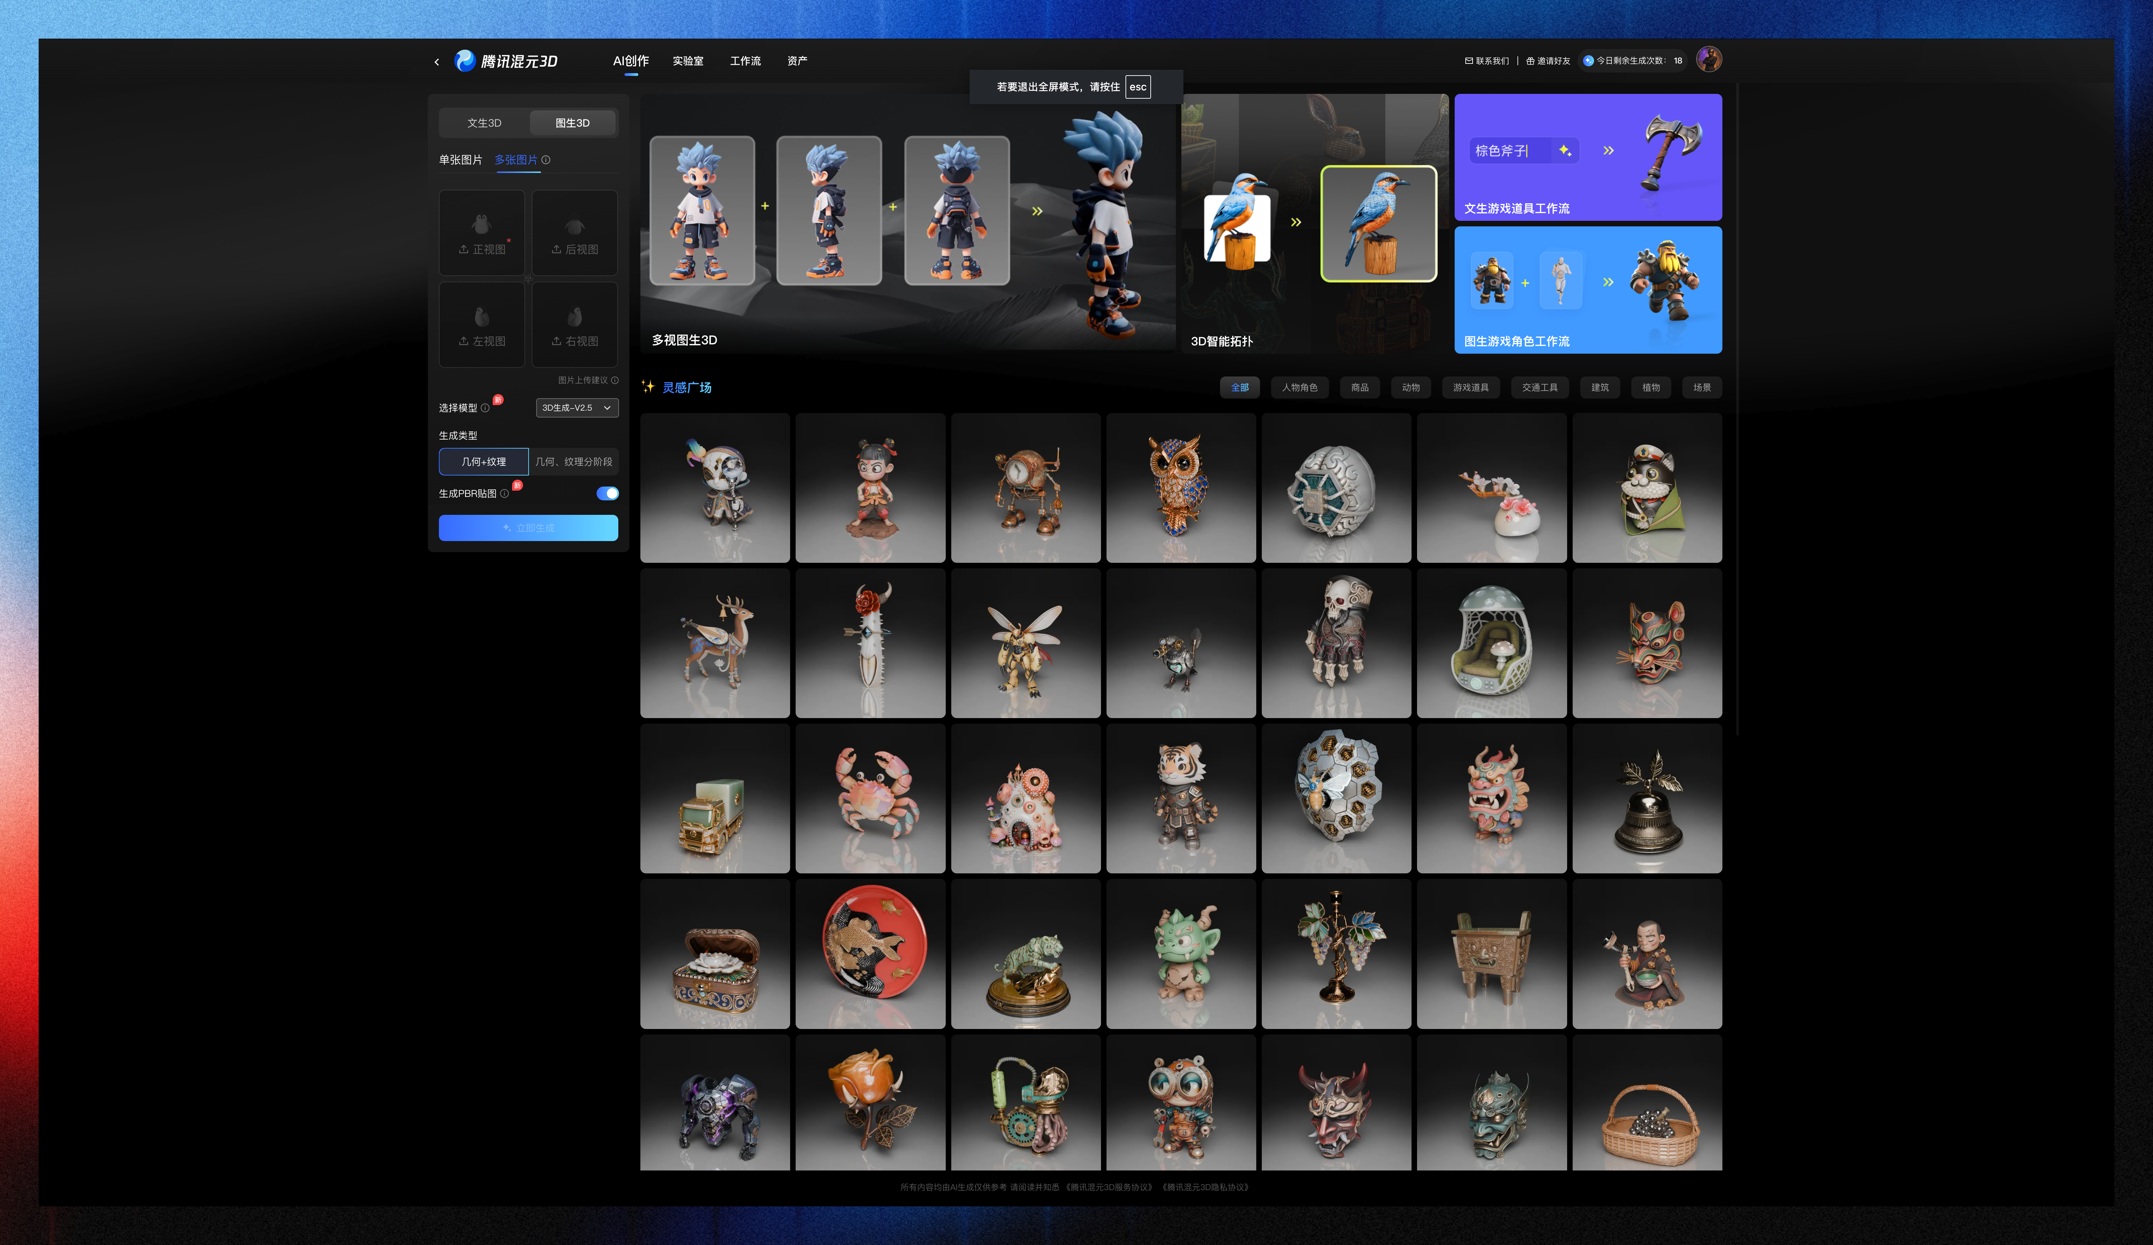Switch to 文生3D mode

point(484,123)
